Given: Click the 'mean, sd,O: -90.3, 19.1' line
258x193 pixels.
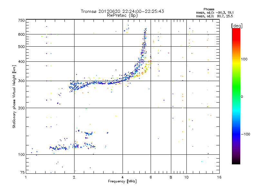Looking at the screenshot, I should click(215, 13).
